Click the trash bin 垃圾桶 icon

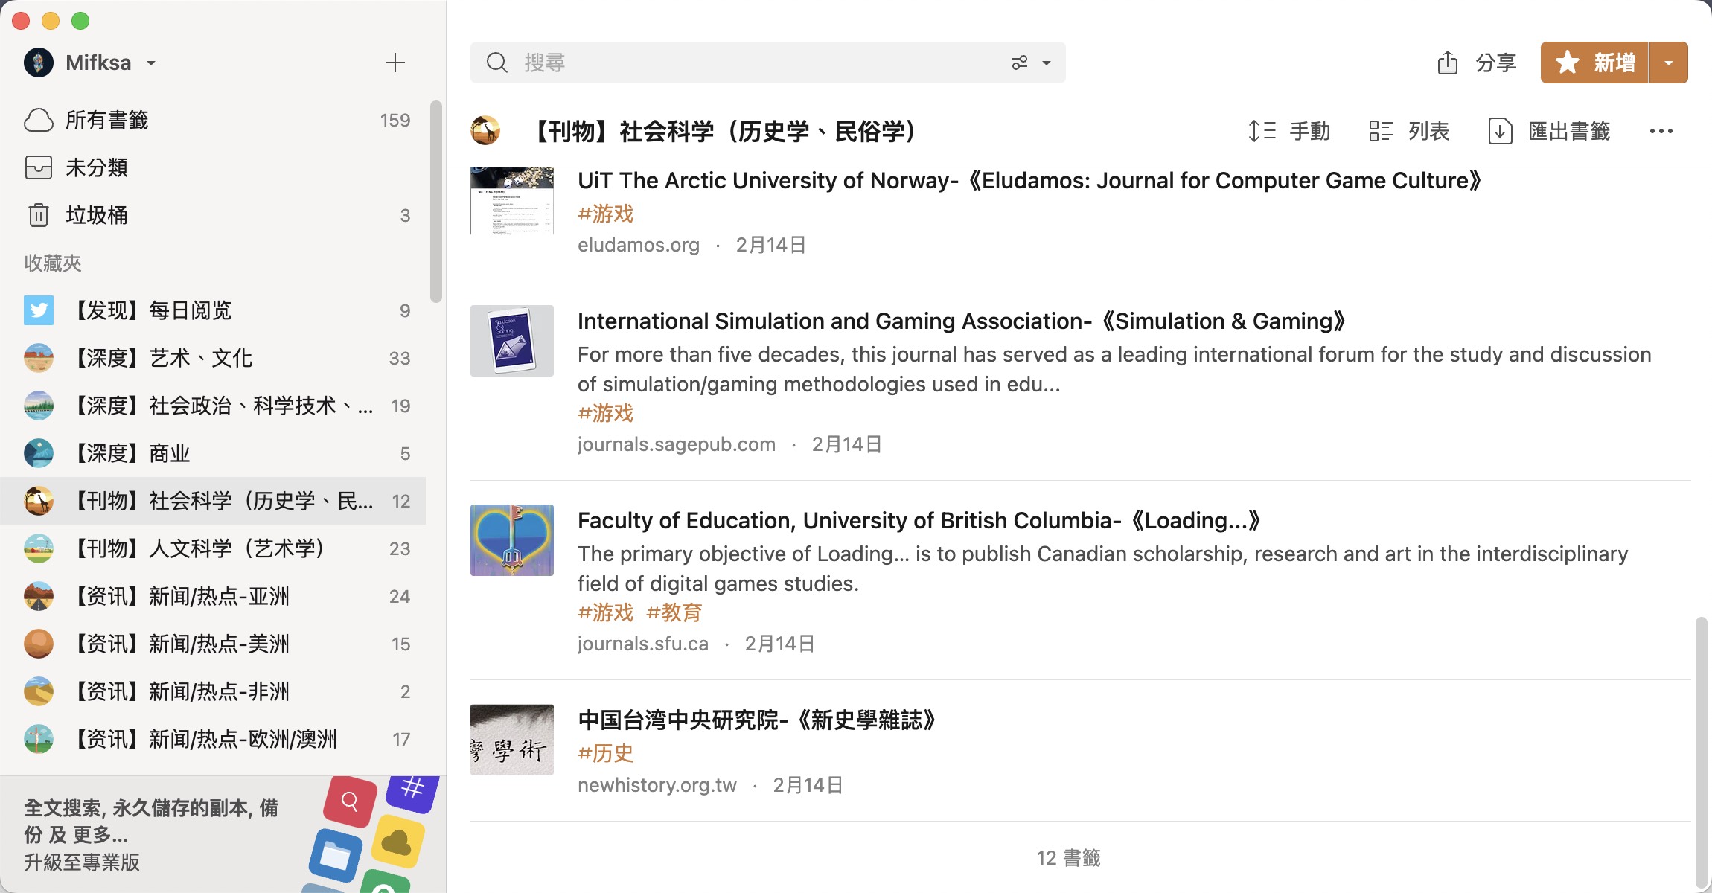tap(38, 216)
